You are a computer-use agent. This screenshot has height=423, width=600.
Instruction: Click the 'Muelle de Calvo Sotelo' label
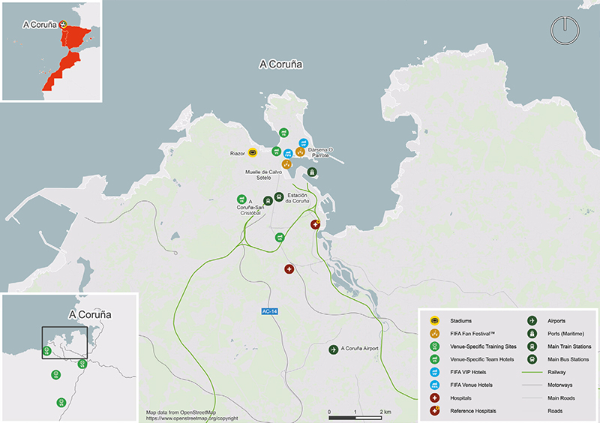tap(264, 175)
